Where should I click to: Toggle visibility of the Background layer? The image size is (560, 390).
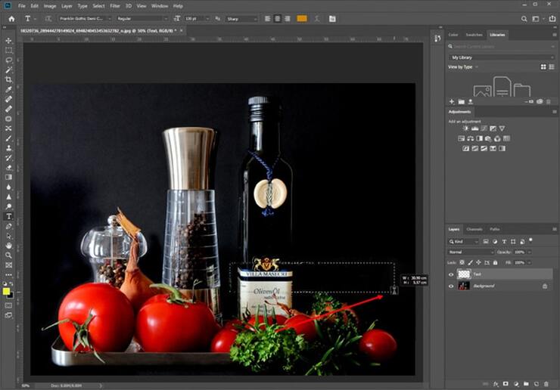(x=452, y=286)
